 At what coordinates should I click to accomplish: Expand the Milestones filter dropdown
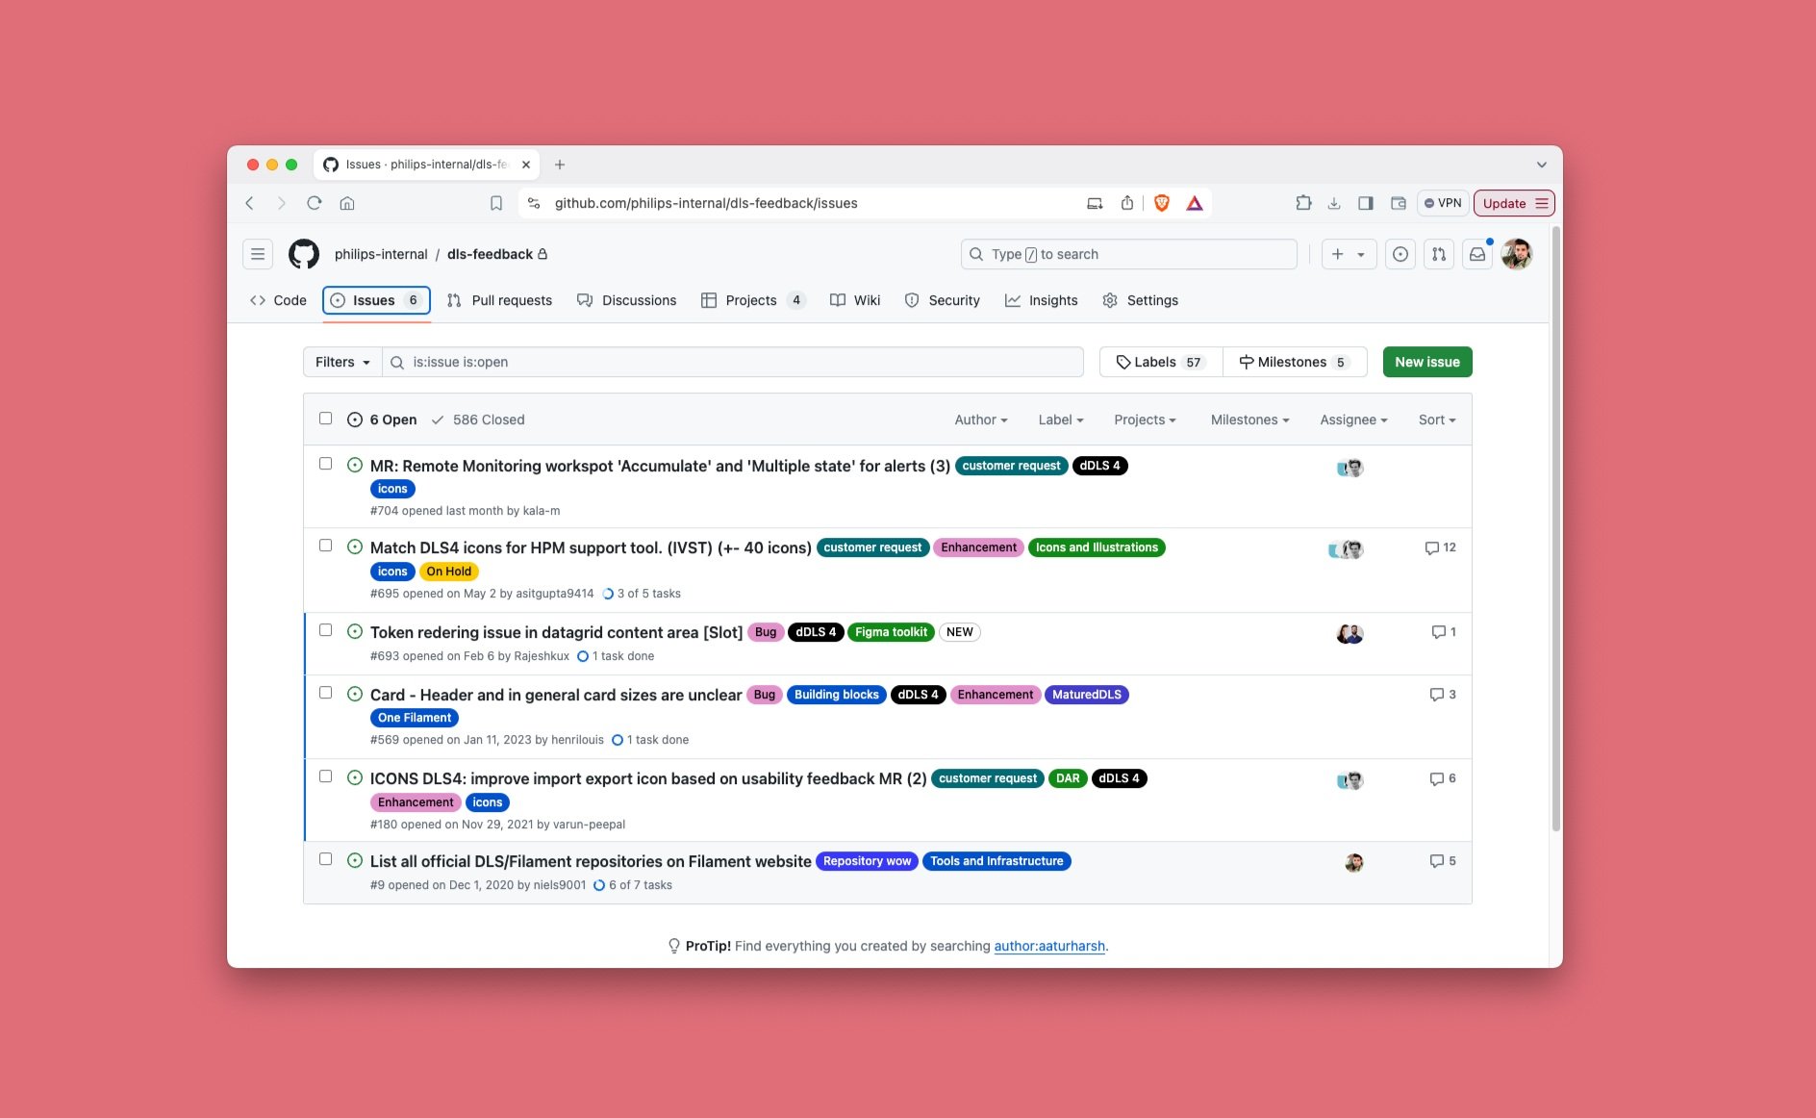(1249, 419)
